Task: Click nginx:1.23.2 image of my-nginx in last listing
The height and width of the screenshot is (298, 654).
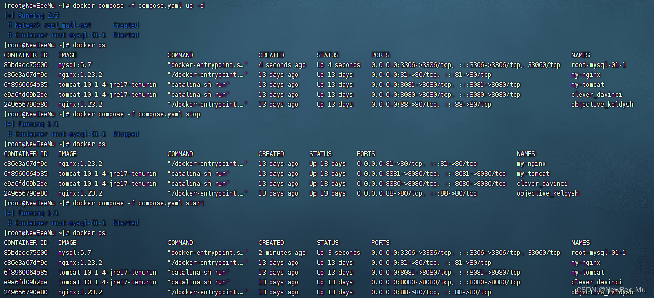Action: [x=80, y=263]
